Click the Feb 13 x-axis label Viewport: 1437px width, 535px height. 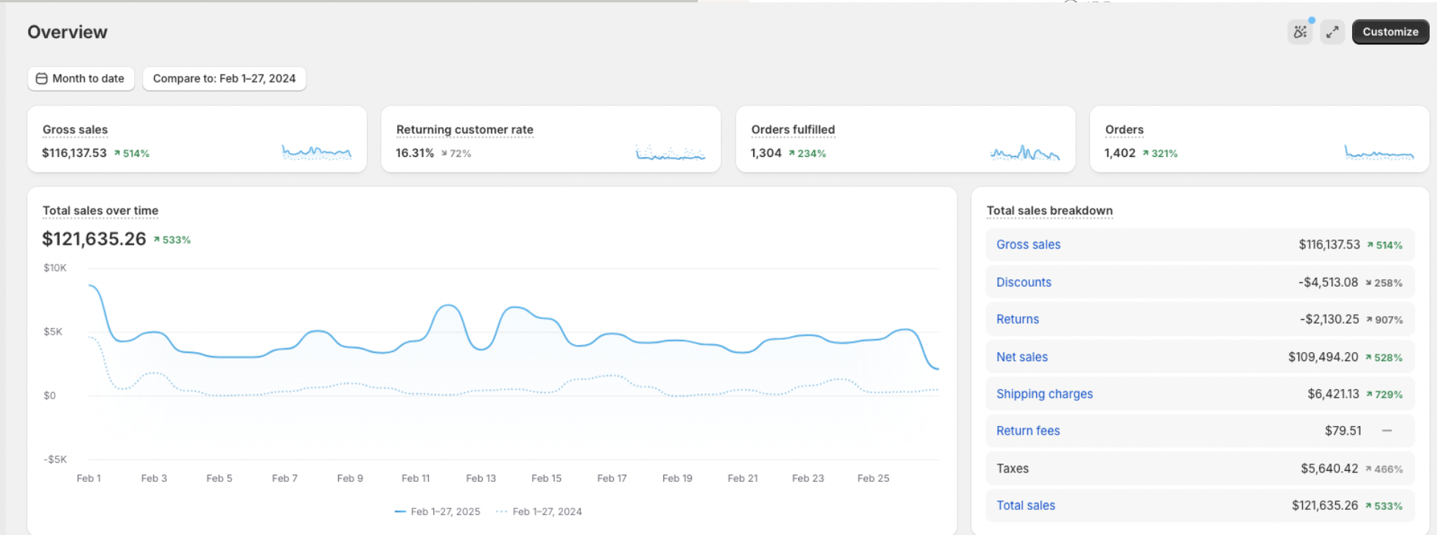[x=481, y=478]
